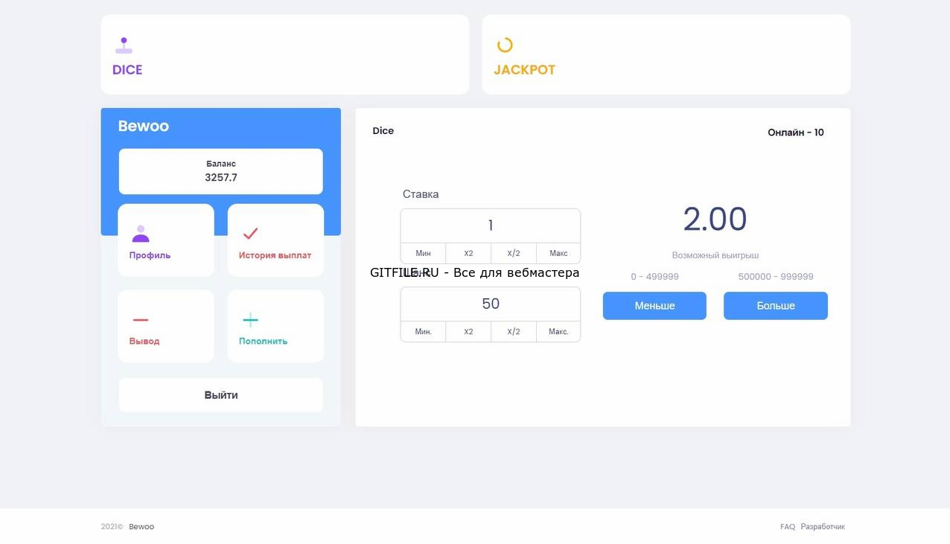This screenshot has width=950, height=544.
Task: Halve the chance with its X/2 button
Action: click(514, 331)
